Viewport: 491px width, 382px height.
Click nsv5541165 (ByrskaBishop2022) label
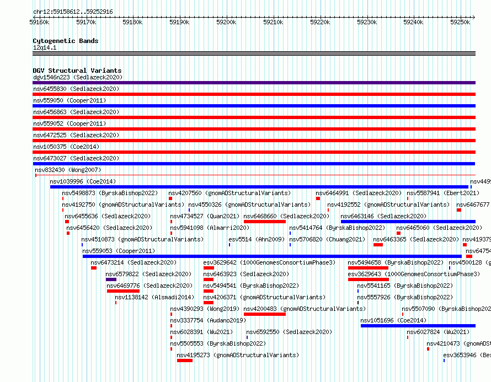405,286
